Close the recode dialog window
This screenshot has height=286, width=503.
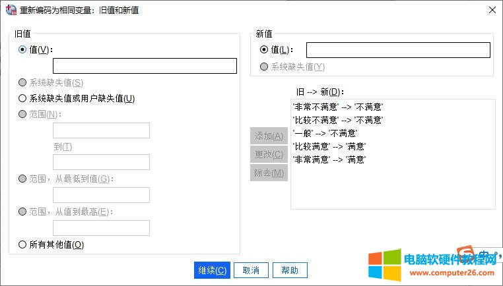coord(490,10)
